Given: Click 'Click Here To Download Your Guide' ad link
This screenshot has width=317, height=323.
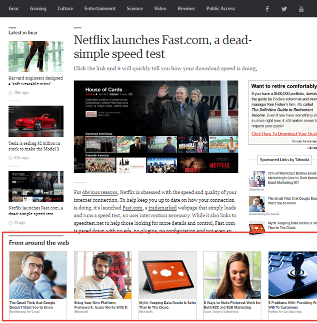Looking at the screenshot, I should coord(284,134).
